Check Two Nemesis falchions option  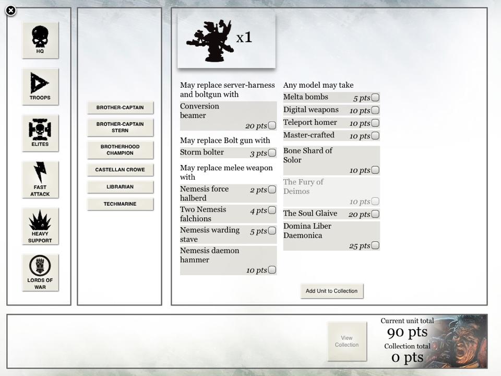pyautogui.click(x=272, y=210)
